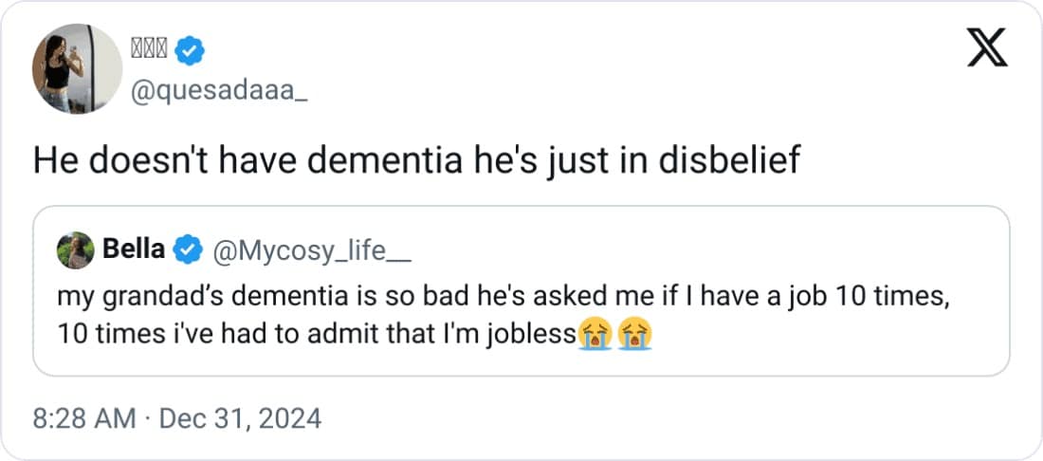Click the Dec 31, 2024 date
The height and width of the screenshot is (461, 1043).
pyautogui.click(x=240, y=417)
